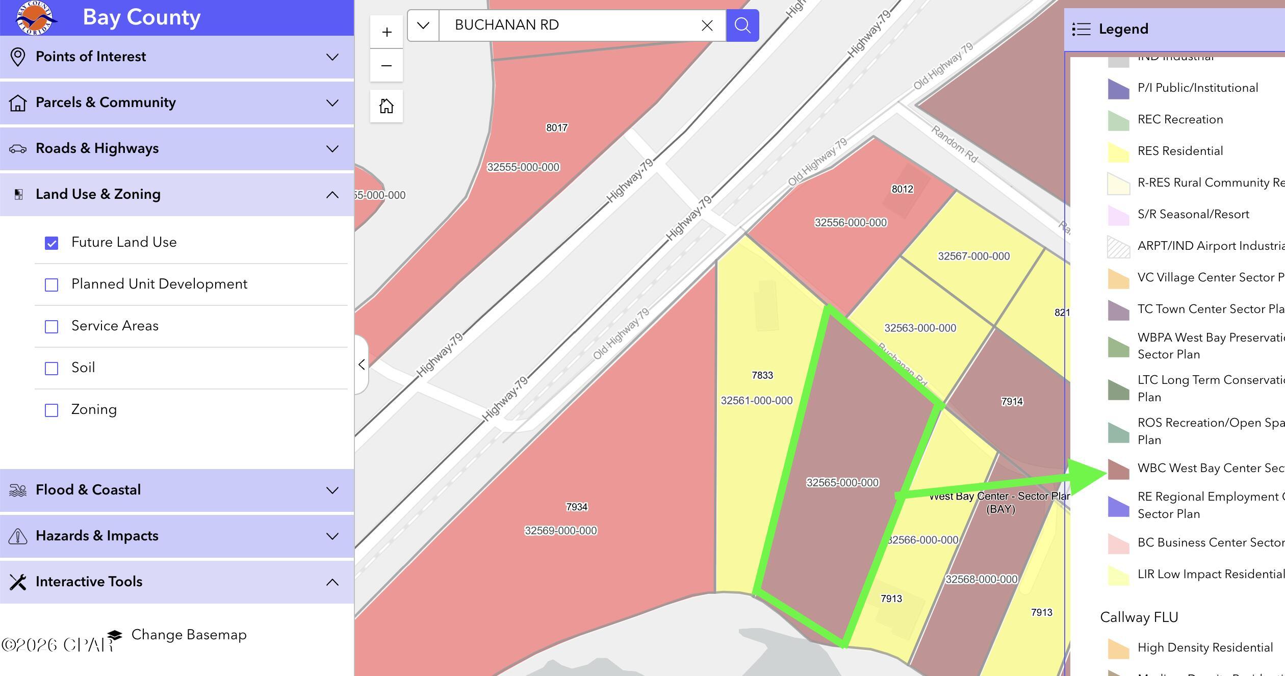Click the Legend list icon
The width and height of the screenshot is (1285, 676).
click(1082, 29)
